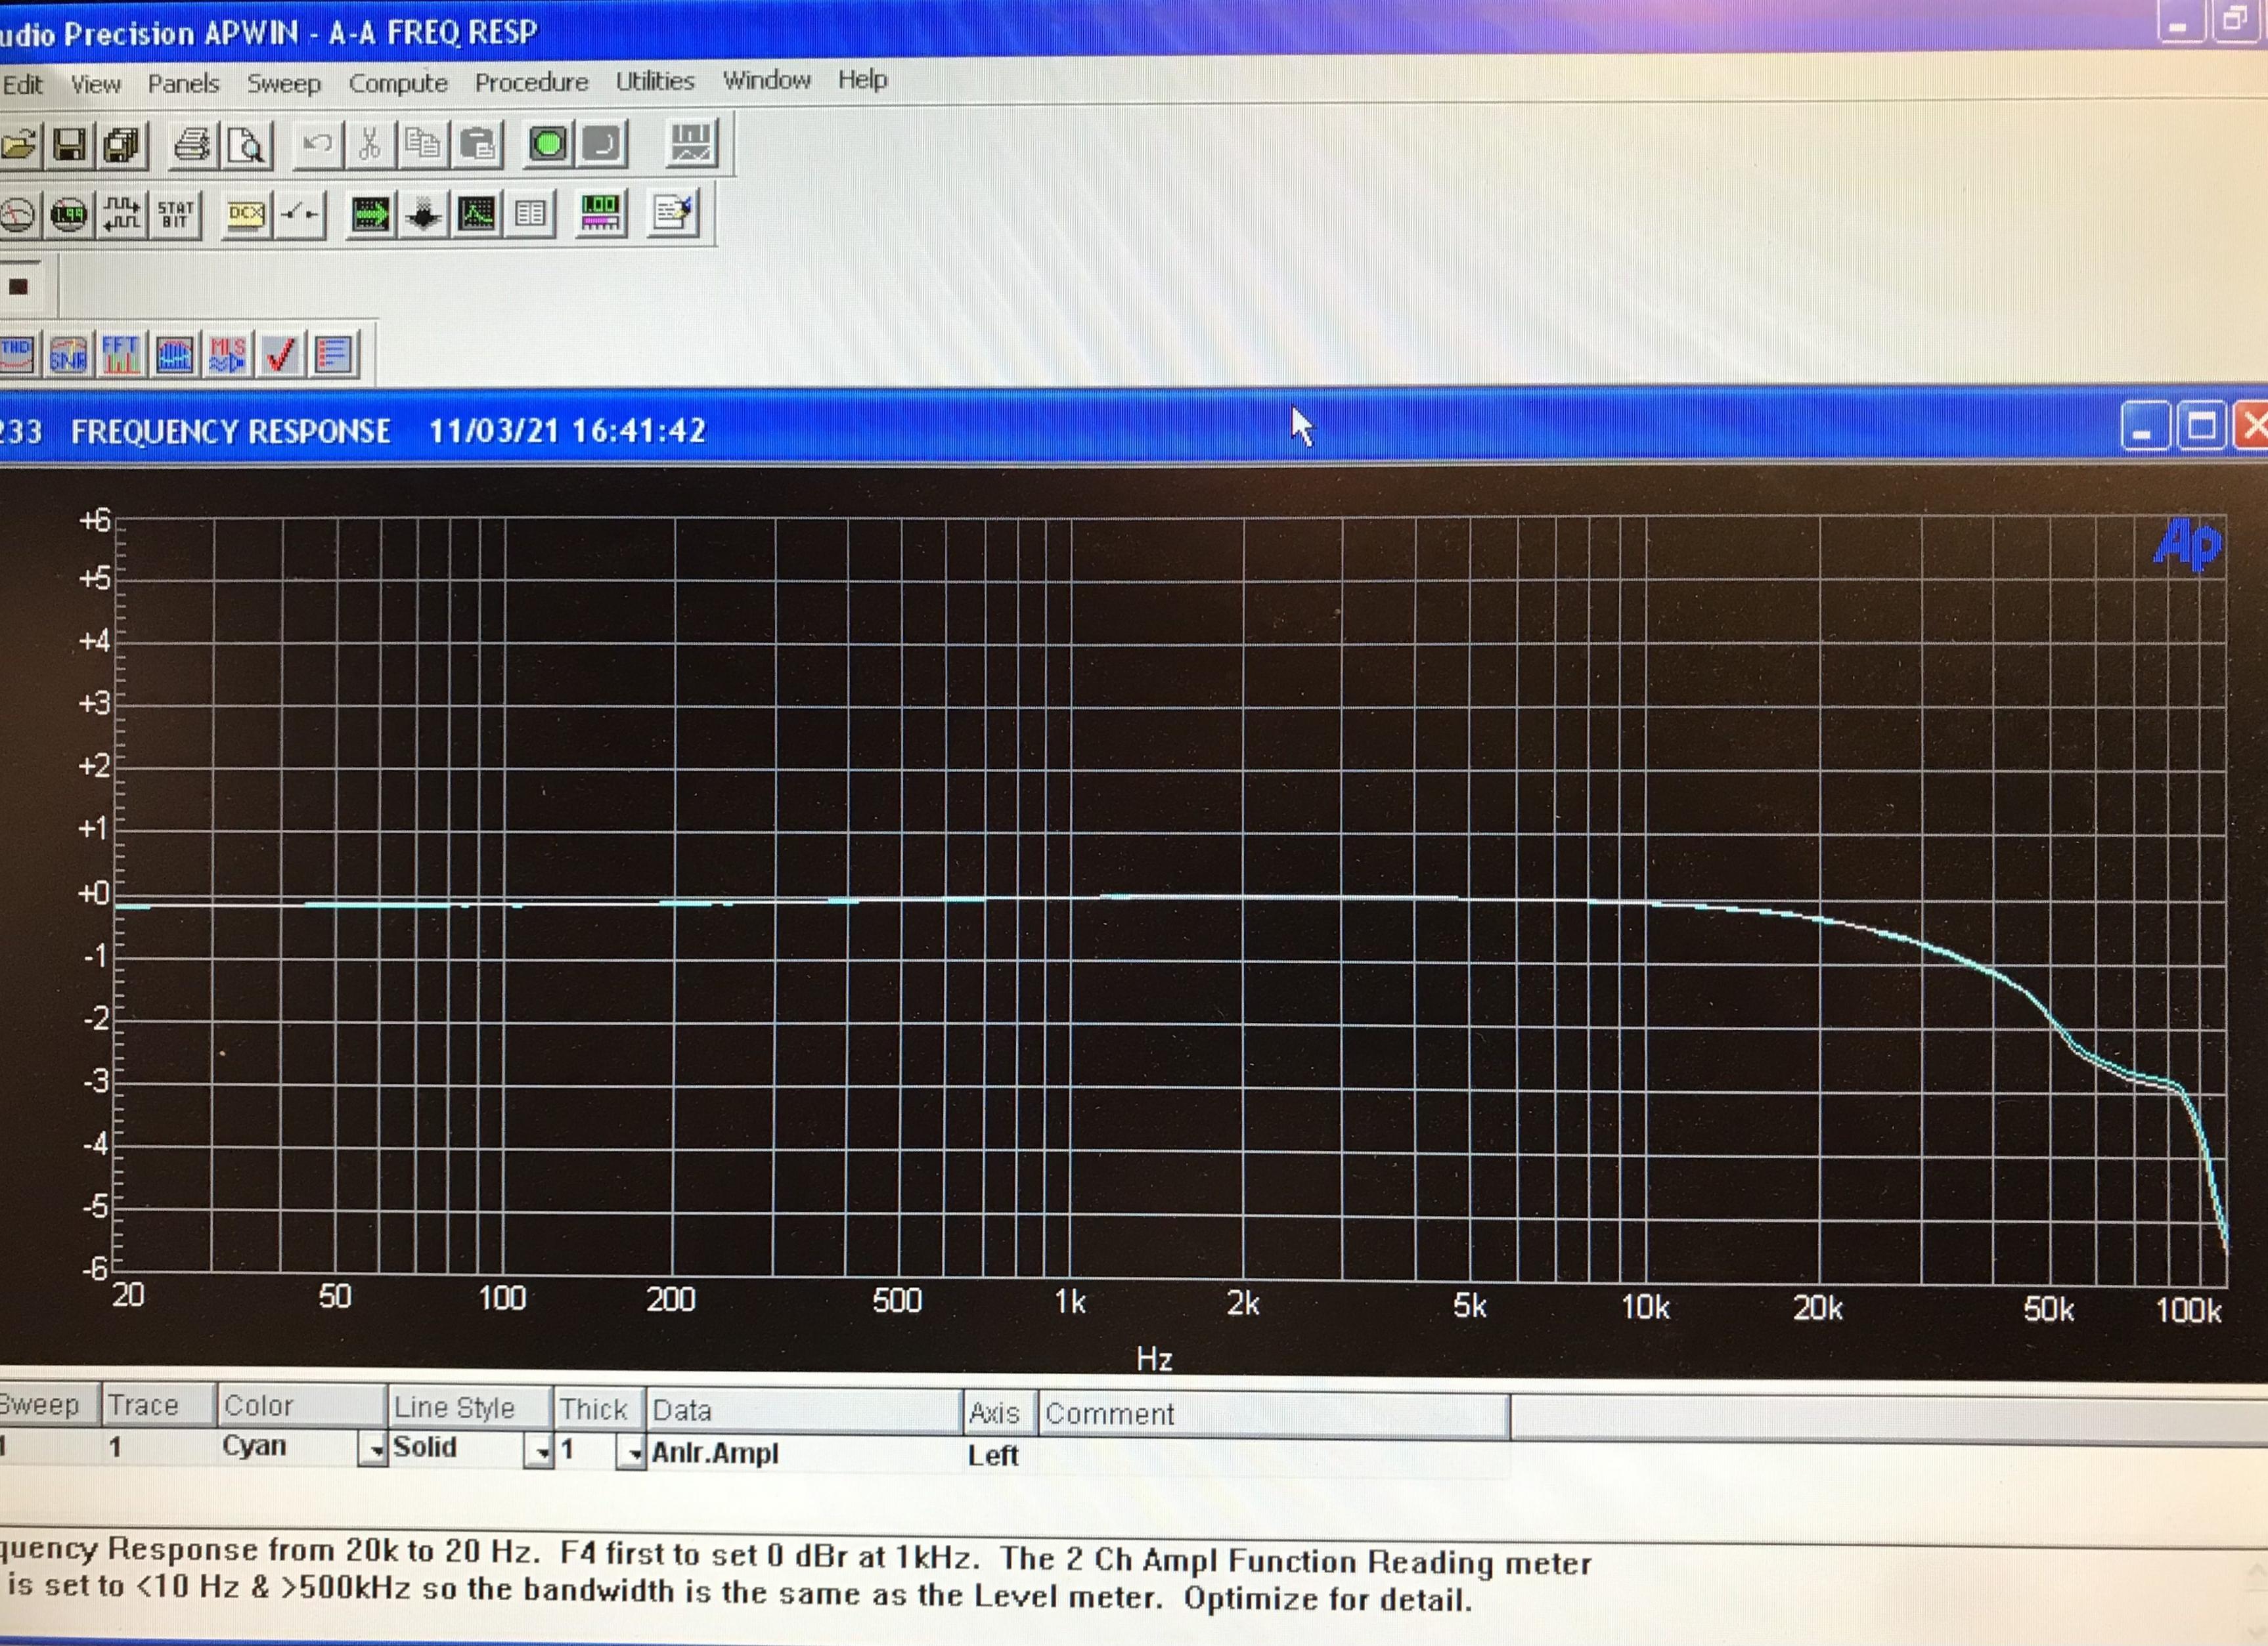Screen dimensions: 2268x1646
Task: Open the Window menu
Action: pos(767,80)
